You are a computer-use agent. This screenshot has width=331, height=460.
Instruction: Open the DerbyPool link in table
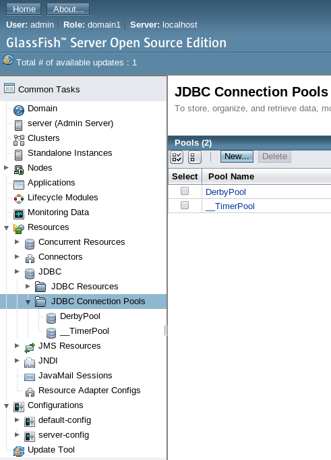pyautogui.click(x=226, y=192)
